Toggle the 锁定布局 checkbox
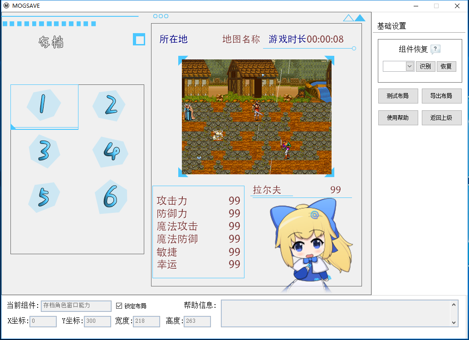Image resolution: width=469 pixels, height=340 pixels. (119, 306)
